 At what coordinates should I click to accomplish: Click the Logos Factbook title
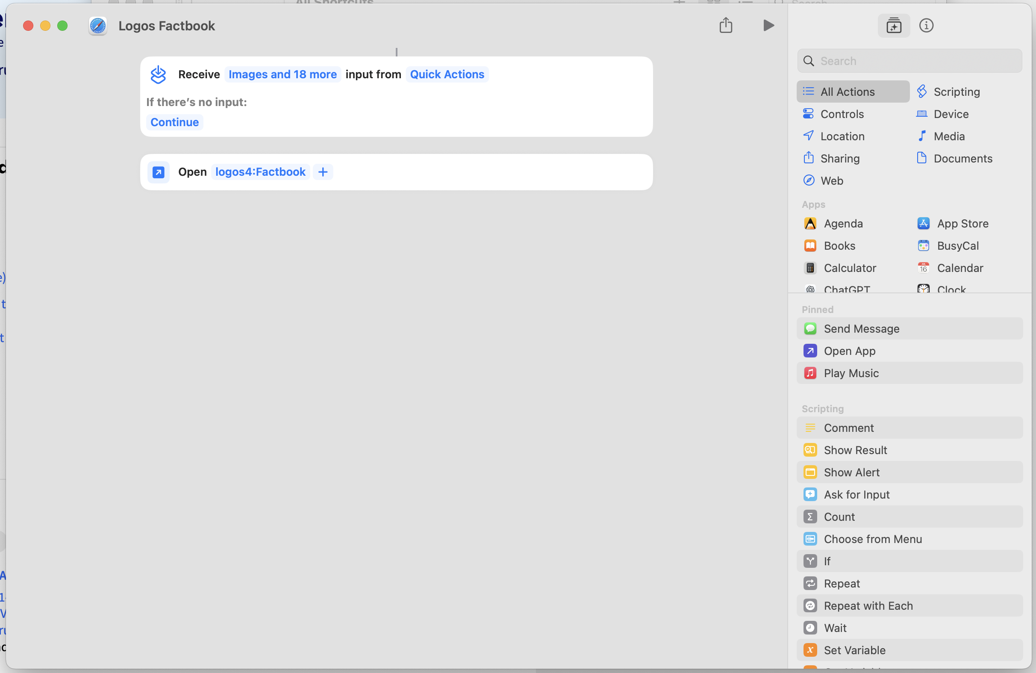coord(167,26)
